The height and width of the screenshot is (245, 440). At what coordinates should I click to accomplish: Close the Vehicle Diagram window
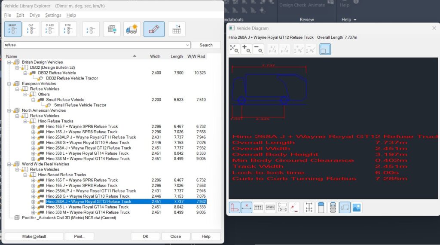(434, 28)
